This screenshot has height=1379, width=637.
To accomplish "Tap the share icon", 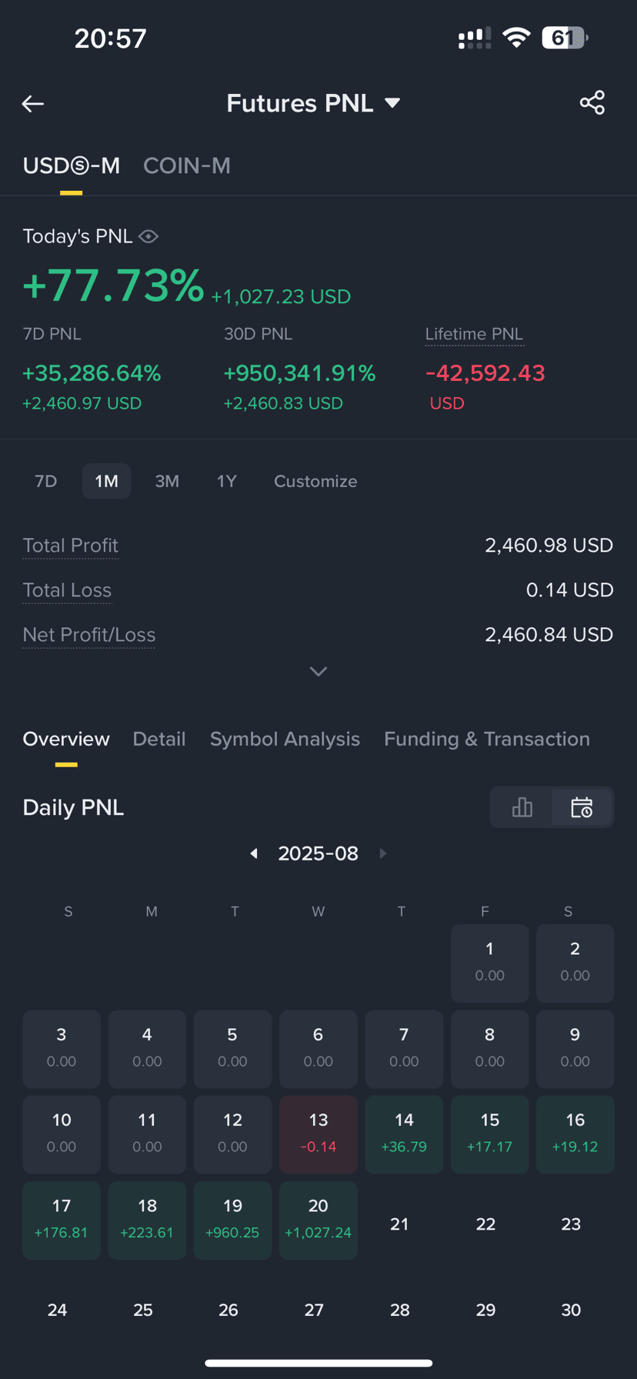I will (592, 103).
